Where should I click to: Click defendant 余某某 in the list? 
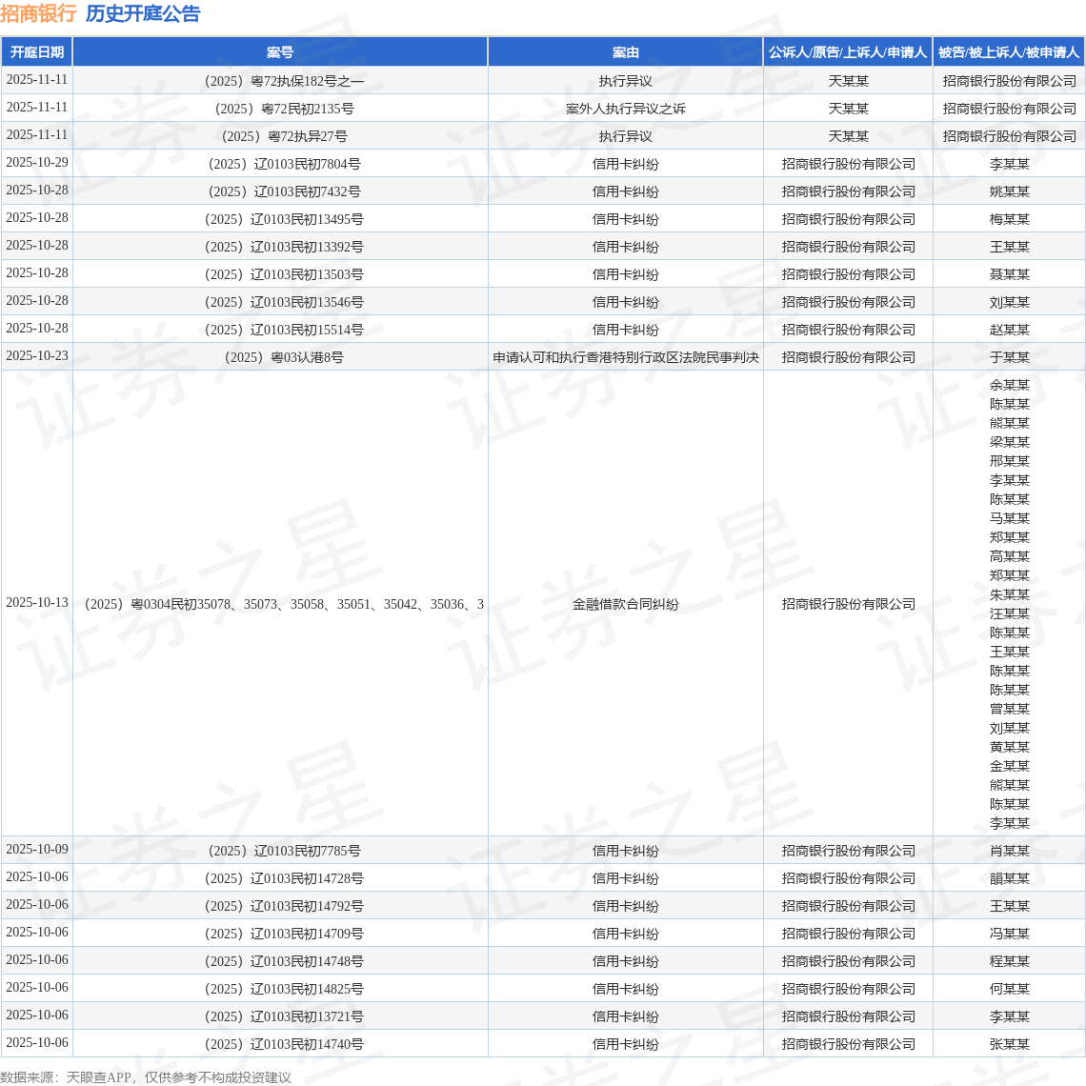1009,385
